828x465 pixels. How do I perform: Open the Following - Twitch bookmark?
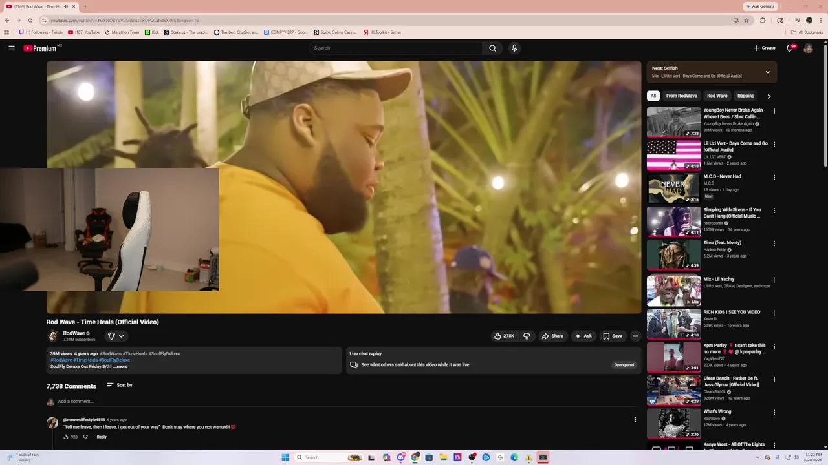[40, 32]
